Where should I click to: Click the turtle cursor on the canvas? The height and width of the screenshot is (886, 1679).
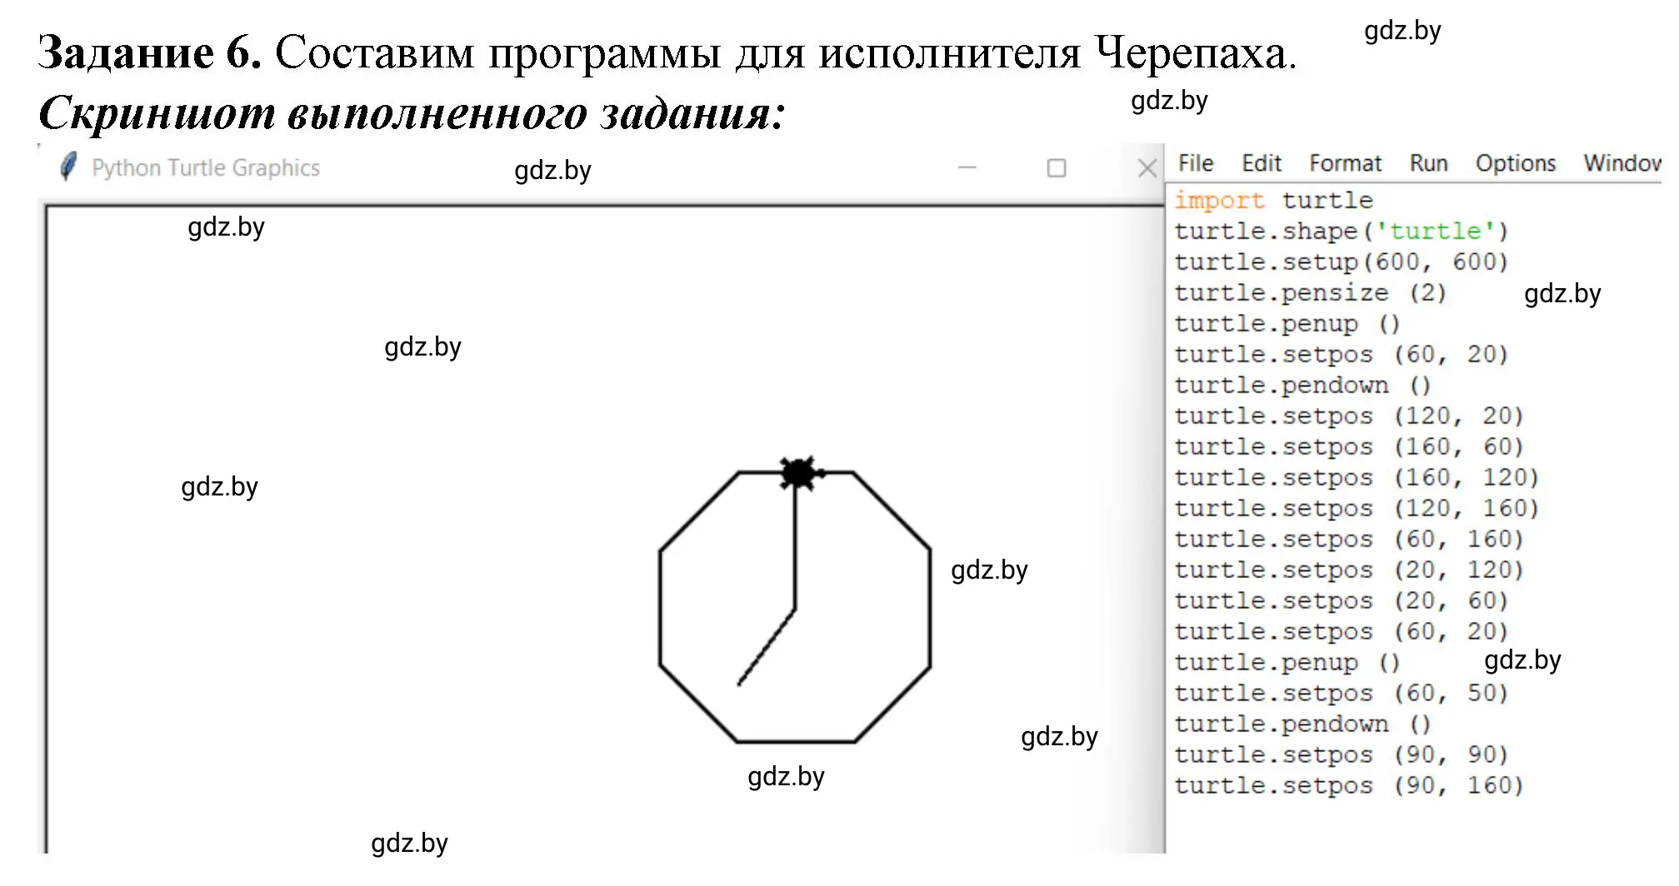(800, 473)
